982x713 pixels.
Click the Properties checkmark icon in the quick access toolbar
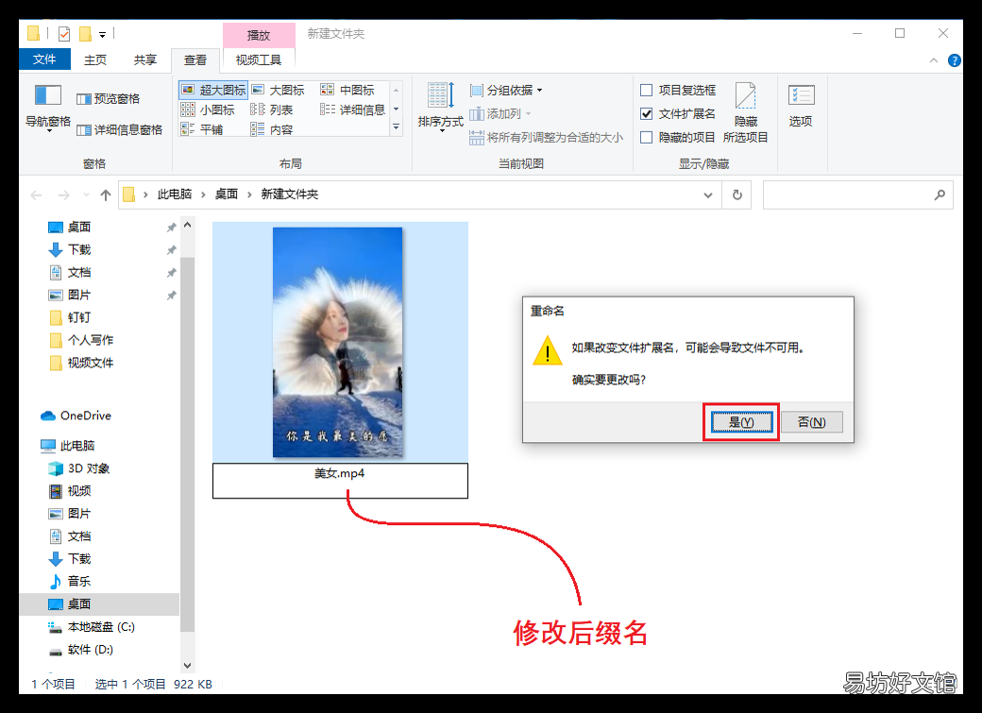pos(64,34)
